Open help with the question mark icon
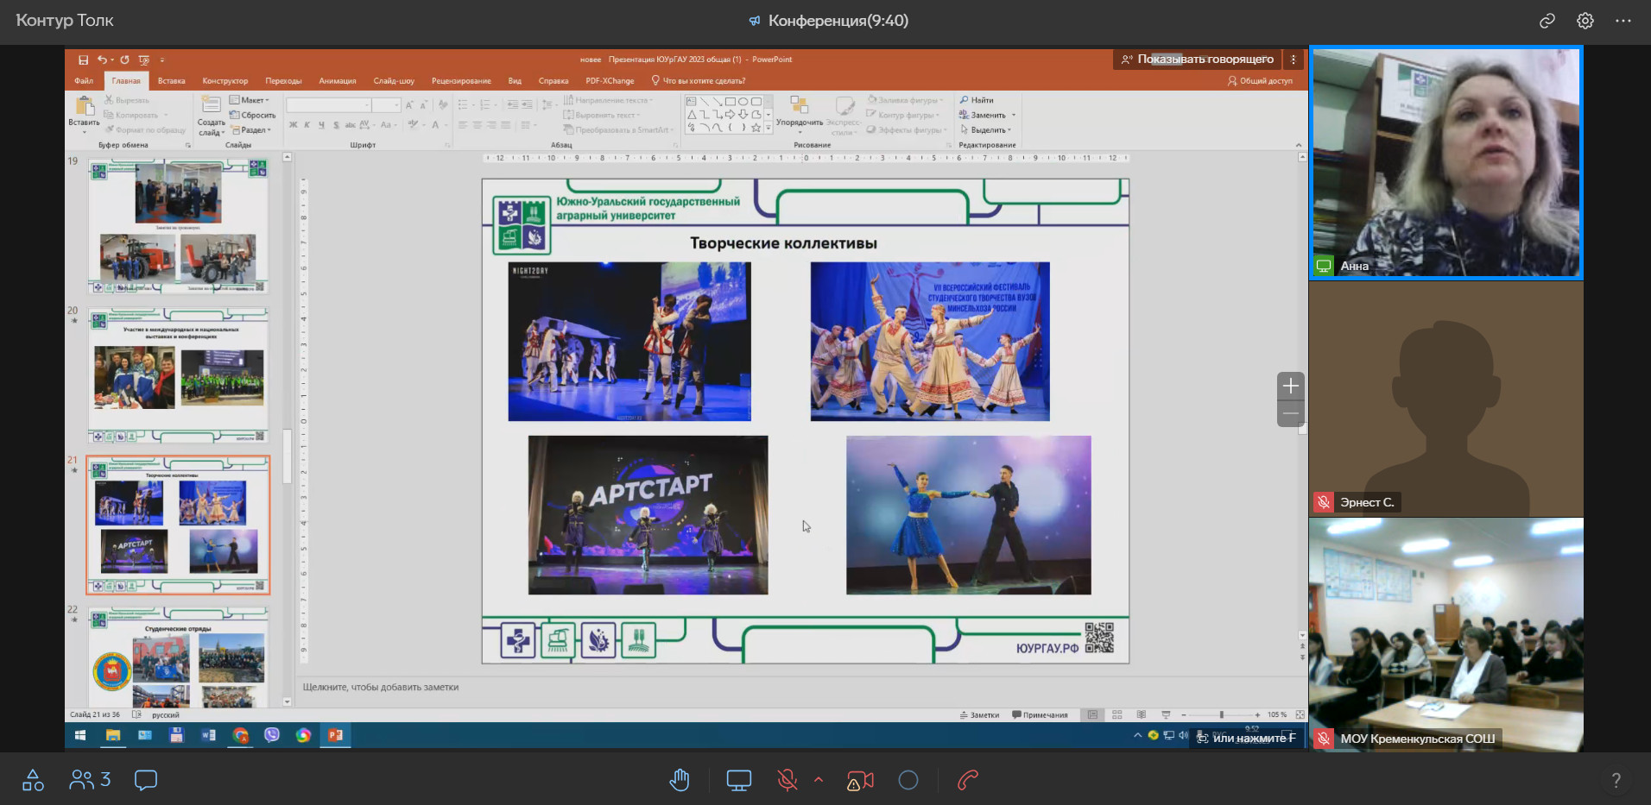1651x805 pixels. point(1616,781)
